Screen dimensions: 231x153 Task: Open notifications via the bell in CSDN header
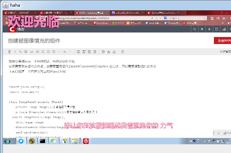click(209, 29)
